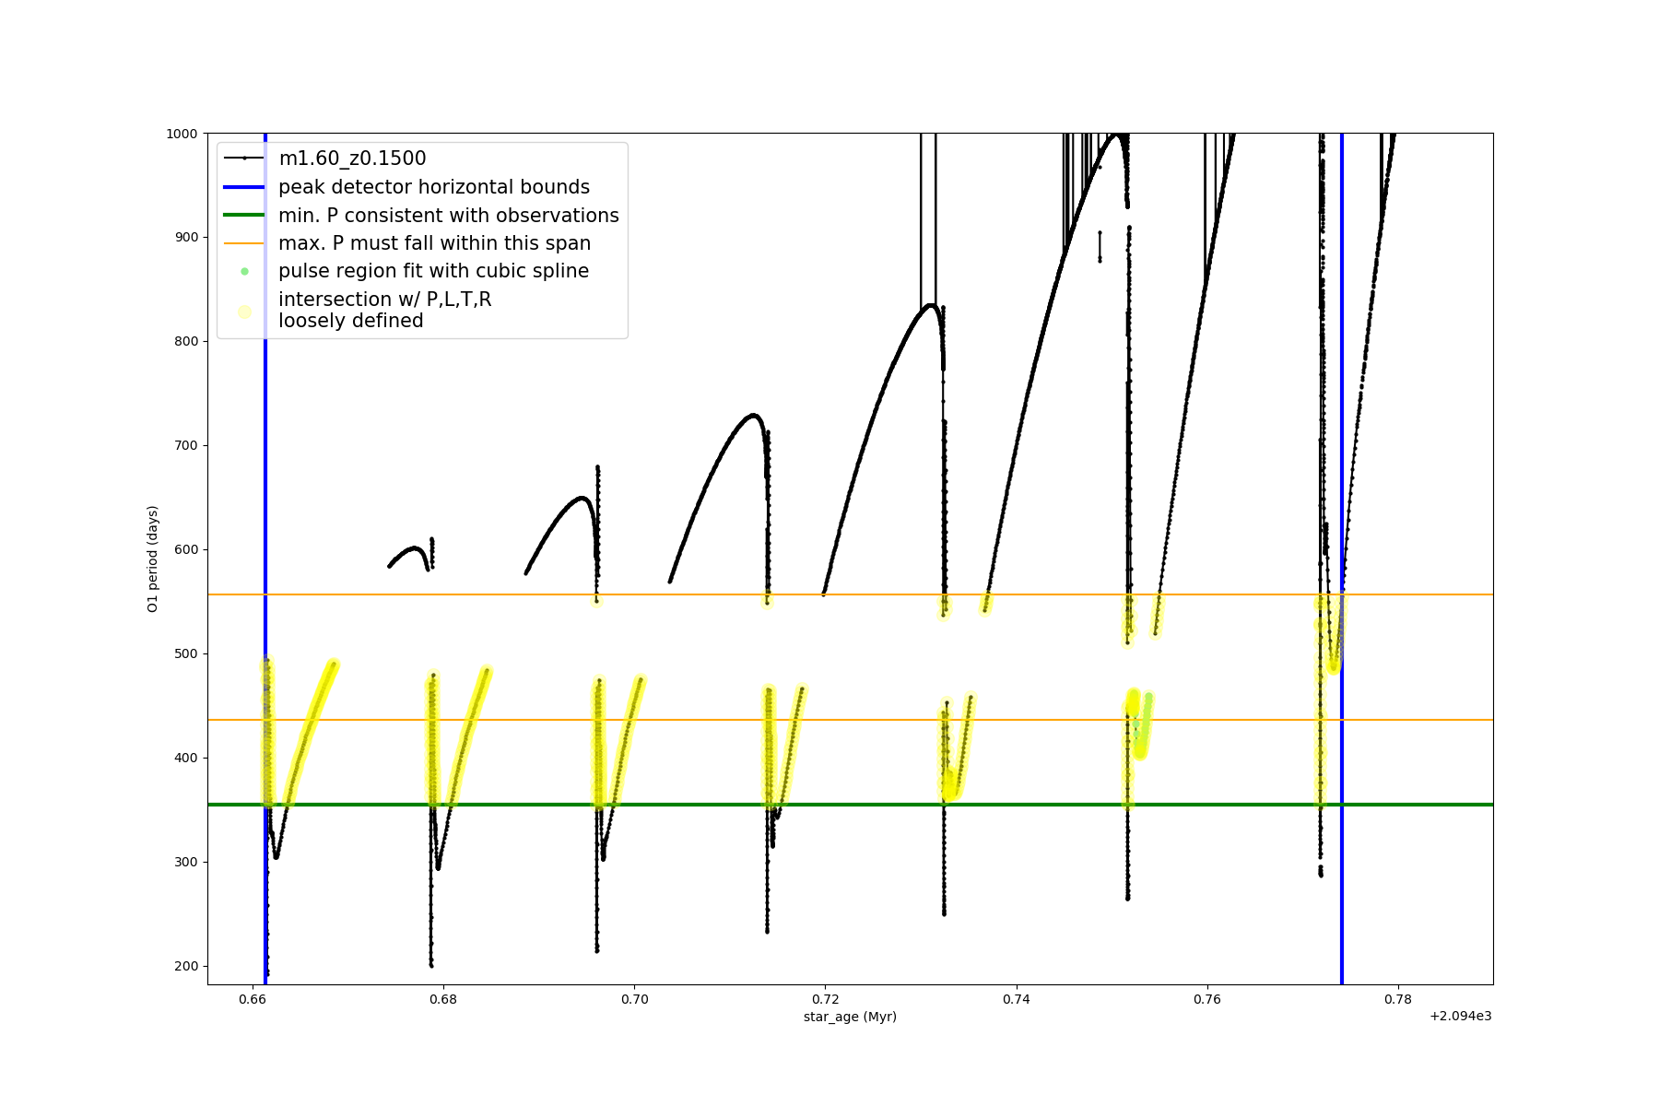Click the min. P consistent with observations legend text
This screenshot has width=1659, height=1106.
point(448,216)
